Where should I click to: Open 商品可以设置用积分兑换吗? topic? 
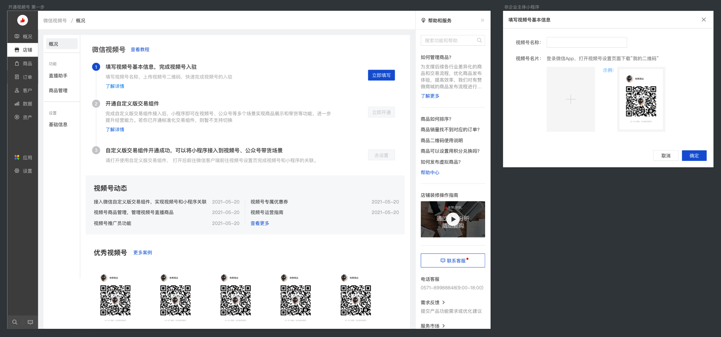point(450,151)
